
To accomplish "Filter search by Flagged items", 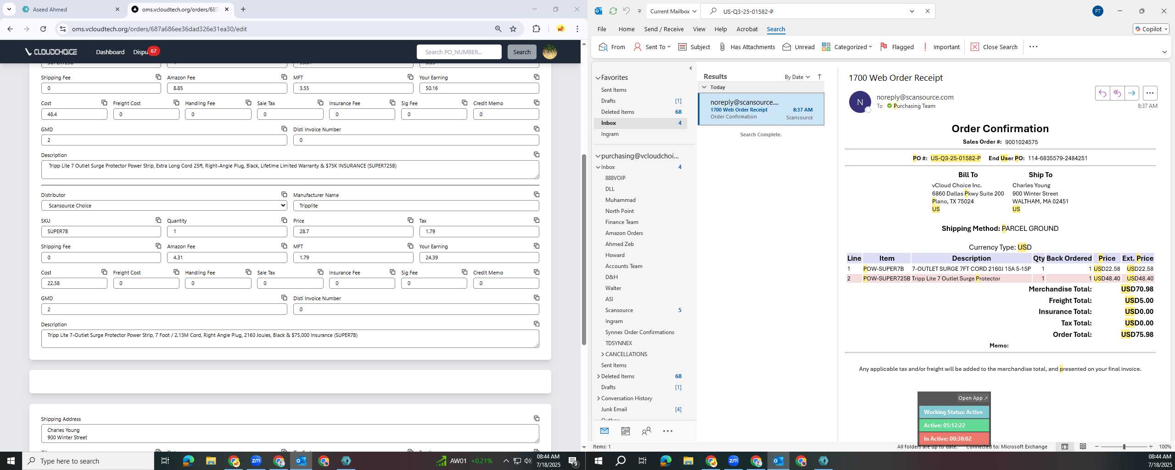I will pos(897,47).
